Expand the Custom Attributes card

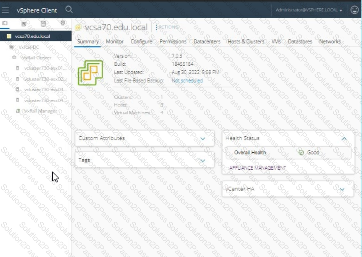pyautogui.click(x=203, y=139)
